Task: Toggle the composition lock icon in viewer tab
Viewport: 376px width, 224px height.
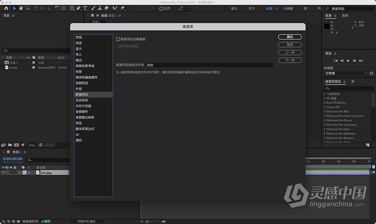Action: (98, 15)
